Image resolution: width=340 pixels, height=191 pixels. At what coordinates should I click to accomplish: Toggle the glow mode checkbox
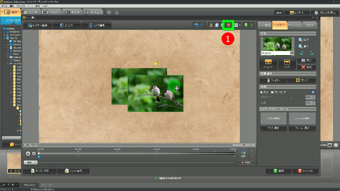272,92
